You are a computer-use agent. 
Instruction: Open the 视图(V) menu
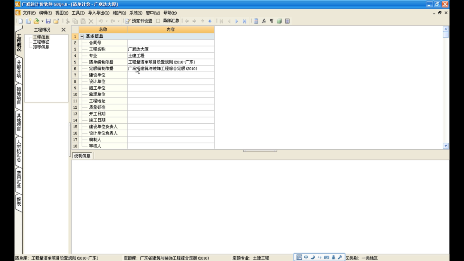[x=61, y=13]
